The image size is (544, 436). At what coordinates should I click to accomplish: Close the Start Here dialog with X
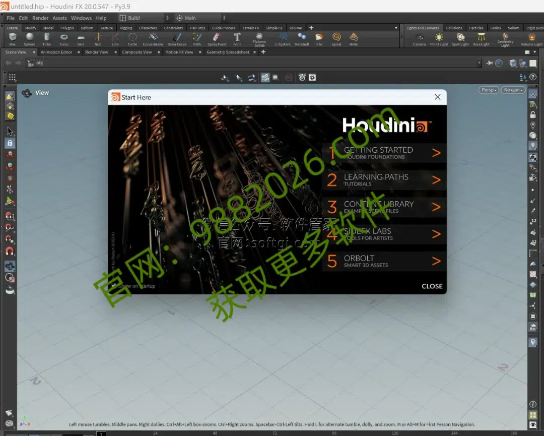click(x=438, y=97)
